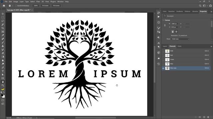Click the Fill Screen button
Screen dimensions: 213x119
click(56, 6)
